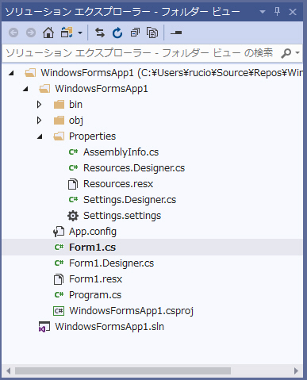
Task: Collapse all items icon
Action: click(x=135, y=33)
